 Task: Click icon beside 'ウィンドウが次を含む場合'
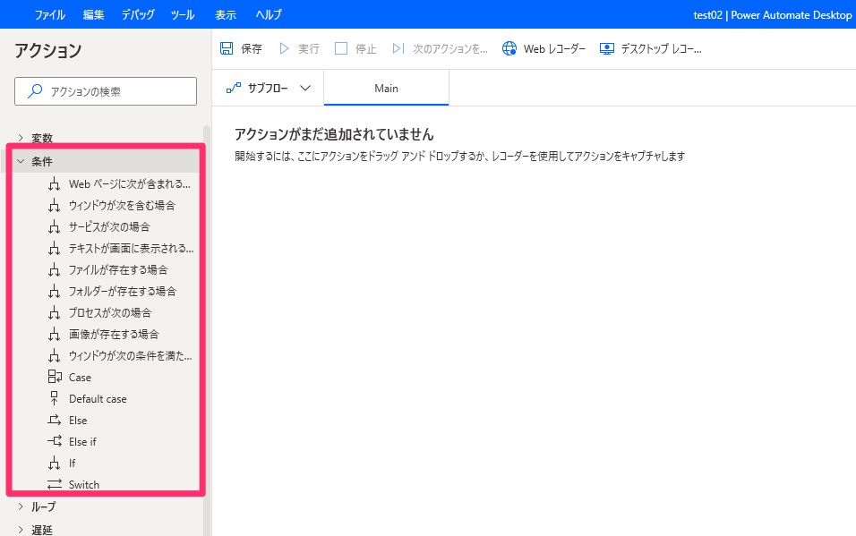54,205
